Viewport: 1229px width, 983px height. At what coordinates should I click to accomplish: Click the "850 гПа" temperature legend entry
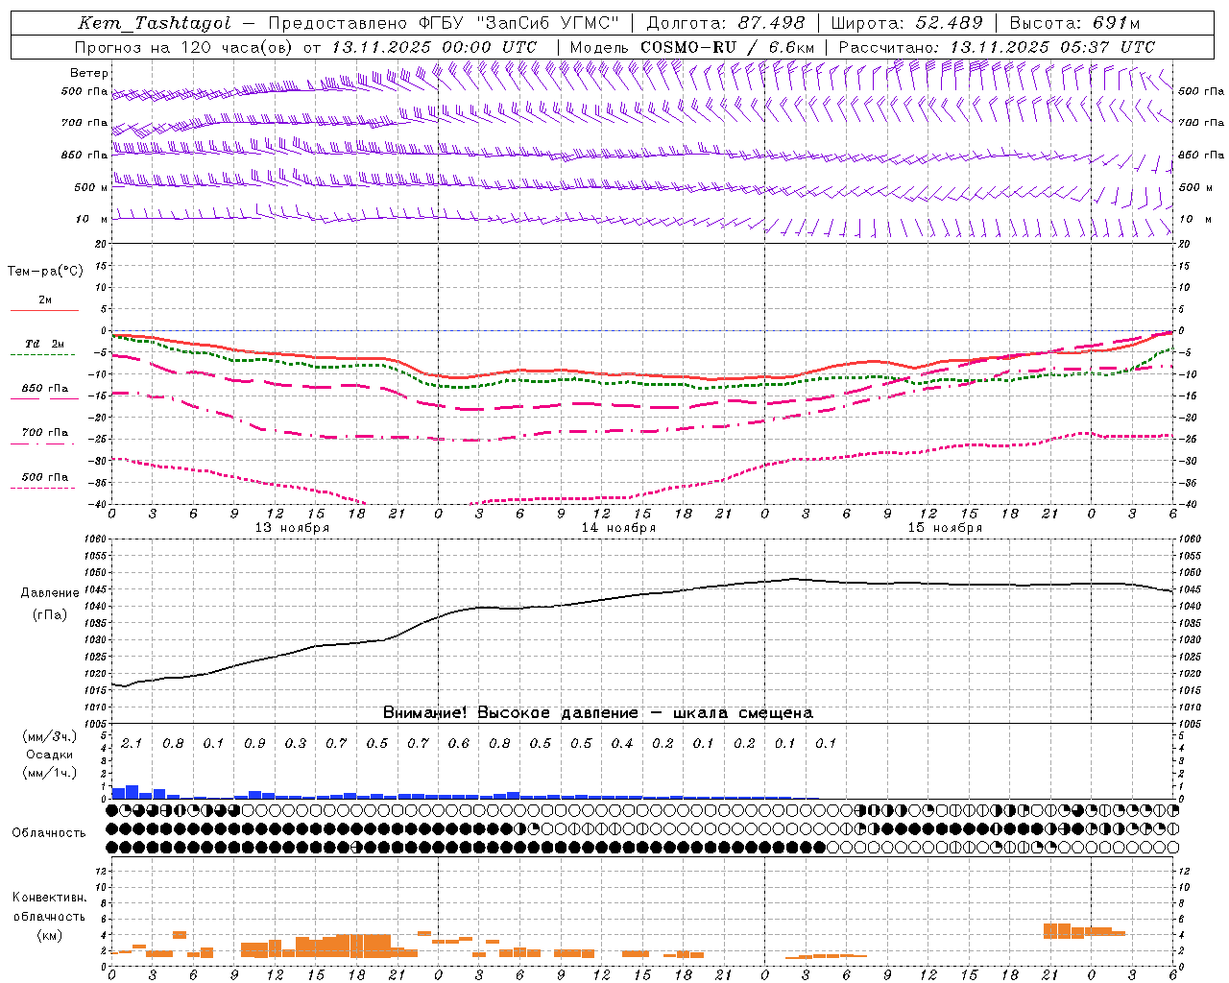click(x=45, y=389)
